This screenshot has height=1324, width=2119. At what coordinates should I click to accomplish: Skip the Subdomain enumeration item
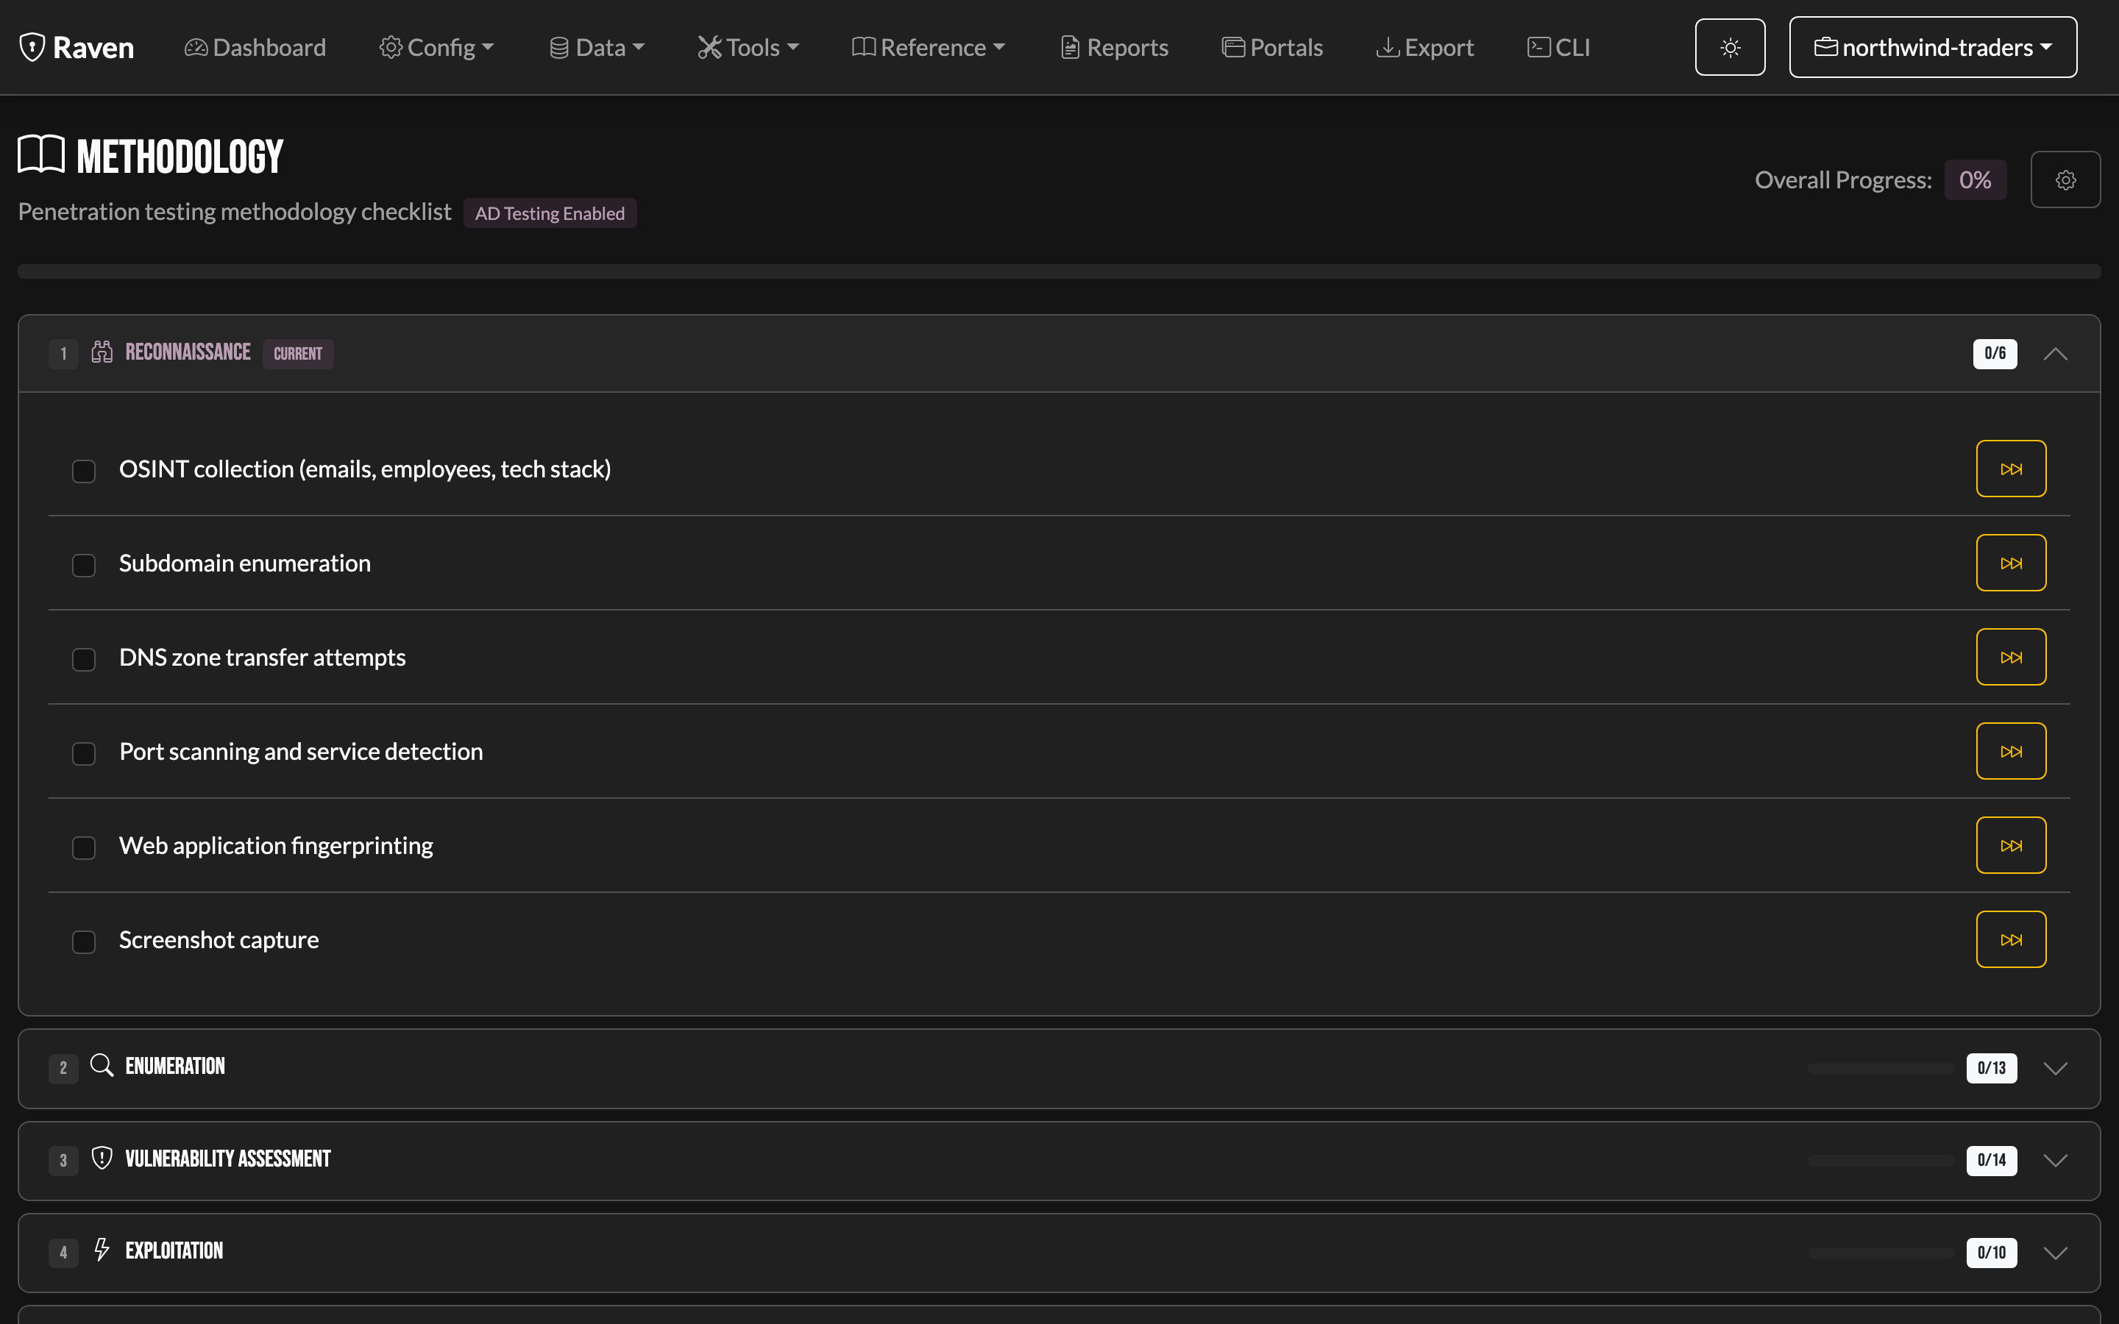tap(2010, 563)
